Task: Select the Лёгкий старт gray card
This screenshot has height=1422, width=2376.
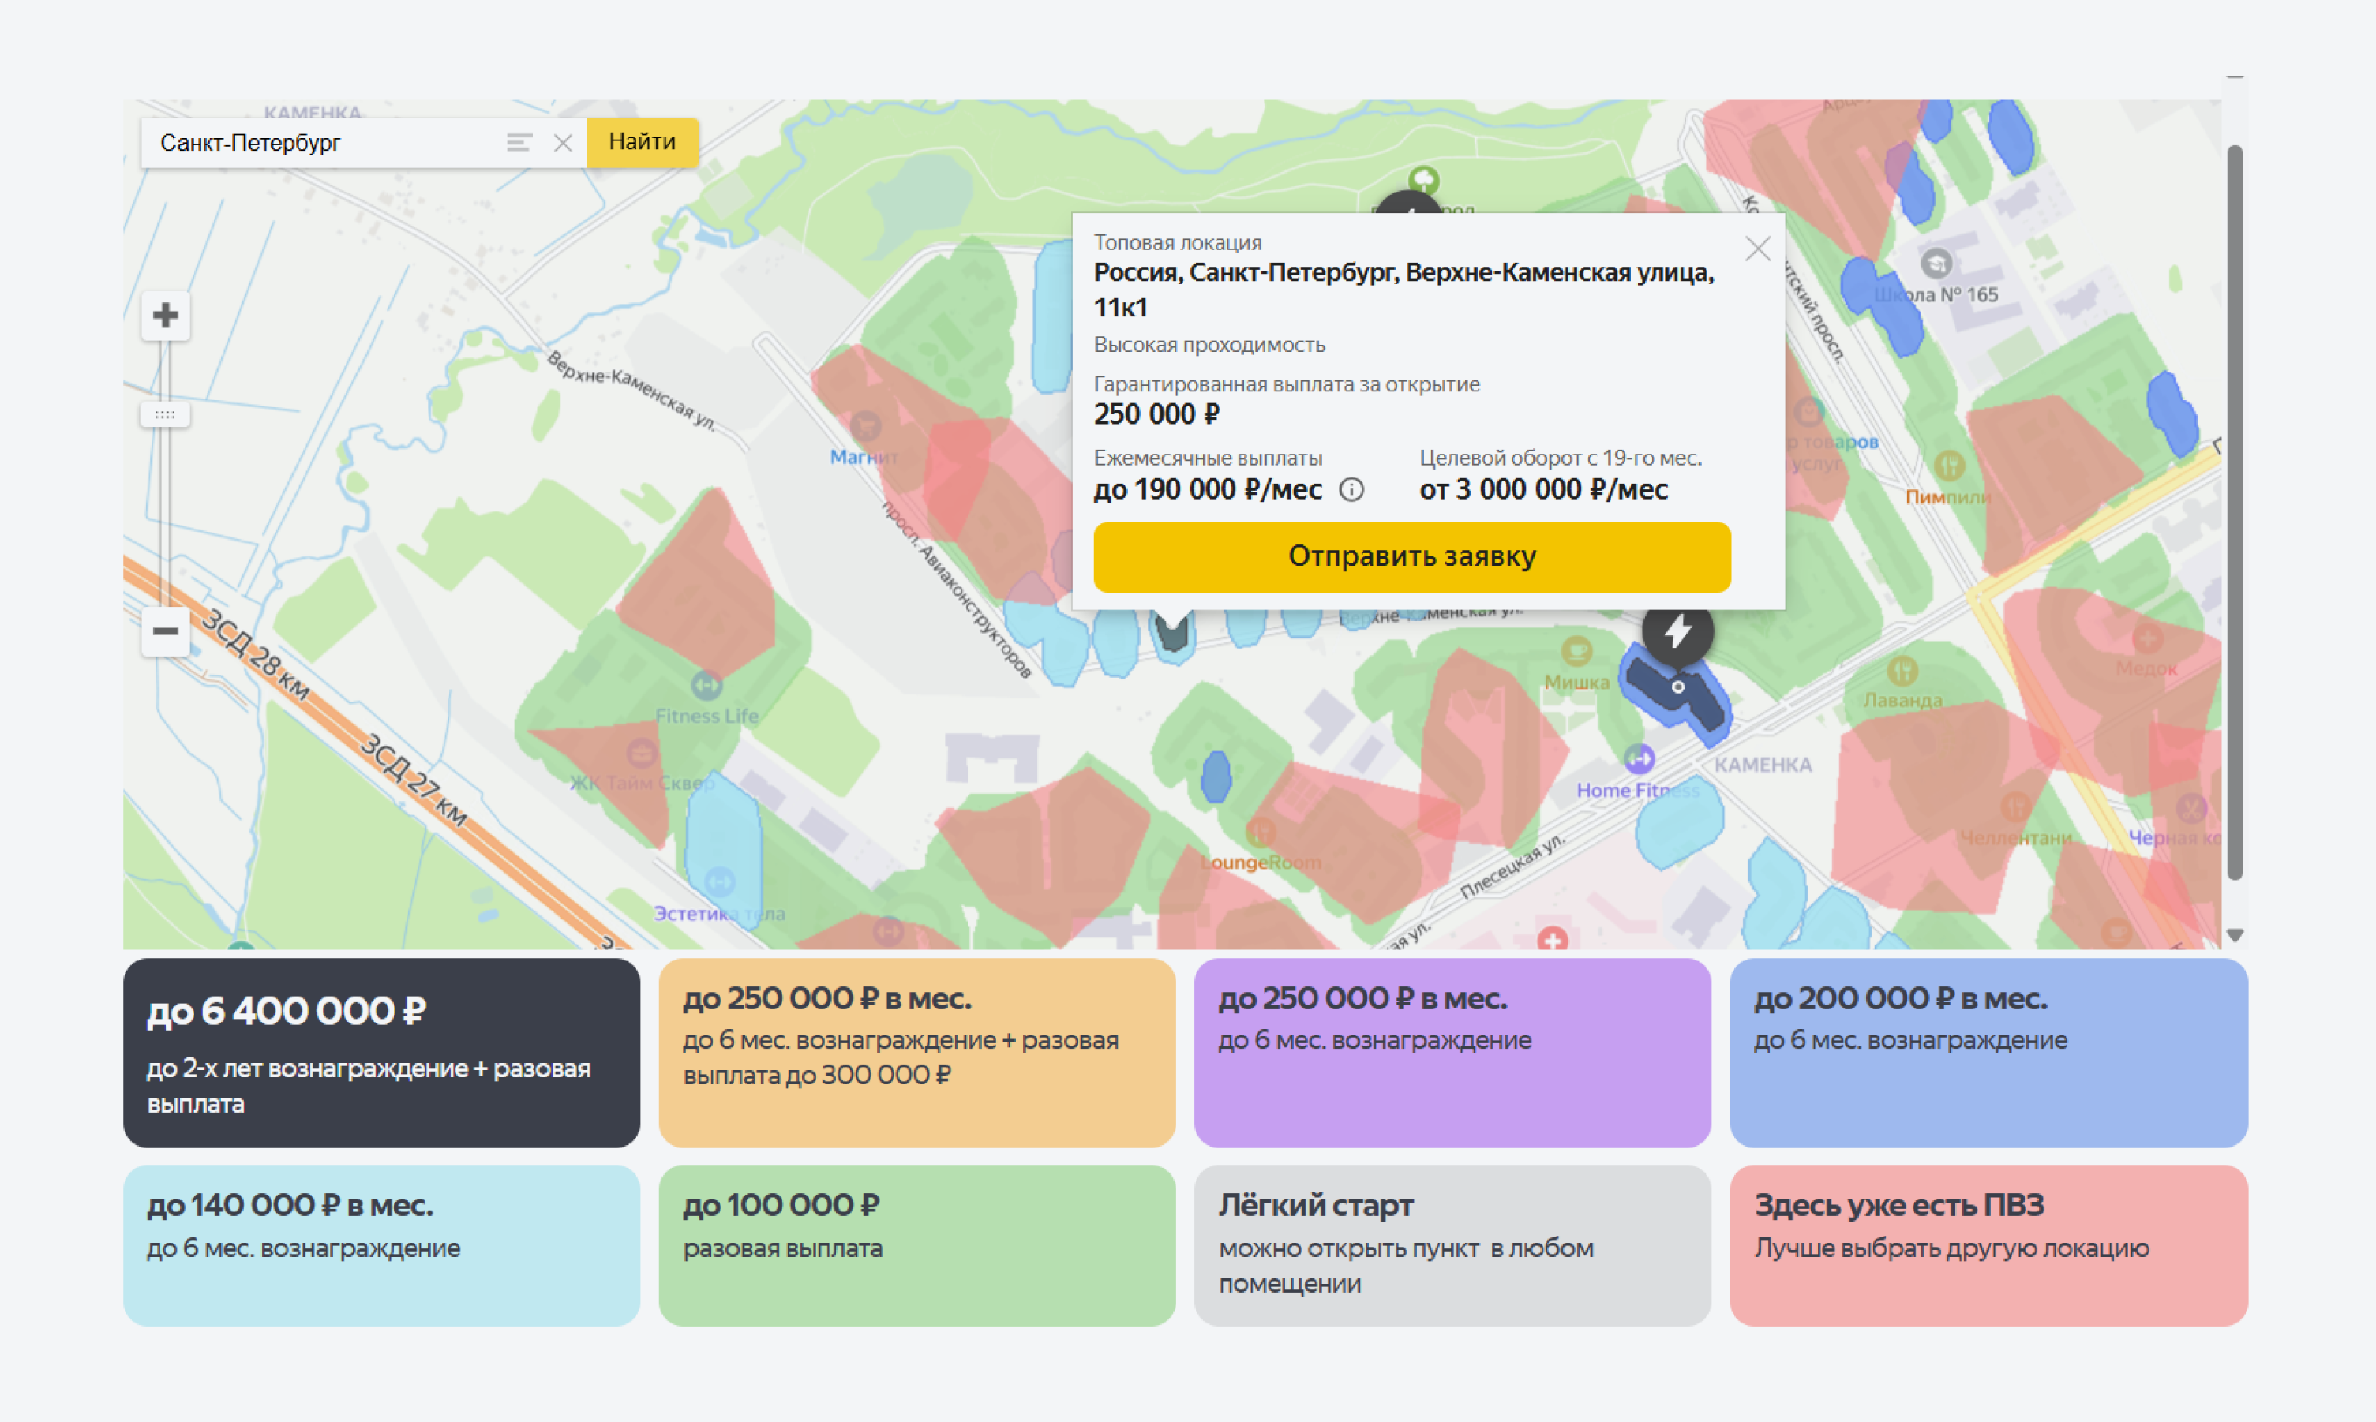Action: point(1451,1244)
